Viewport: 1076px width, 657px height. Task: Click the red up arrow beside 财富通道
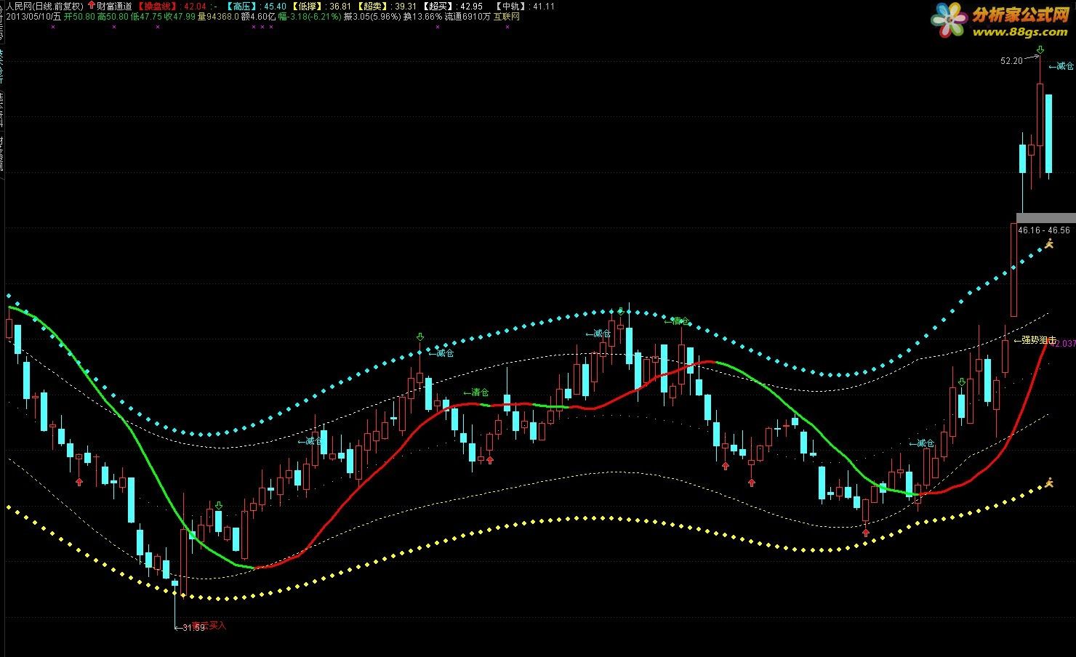point(91,6)
